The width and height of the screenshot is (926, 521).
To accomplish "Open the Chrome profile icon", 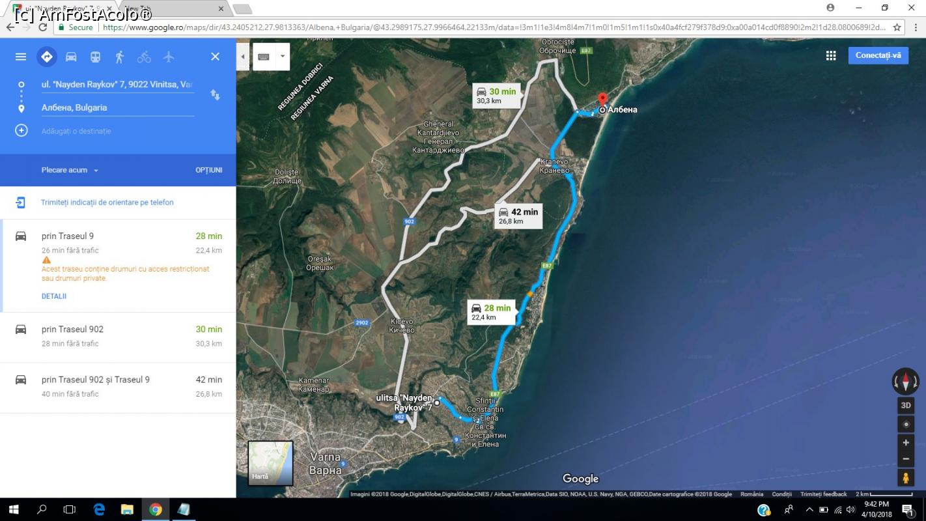I will tap(830, 8).
